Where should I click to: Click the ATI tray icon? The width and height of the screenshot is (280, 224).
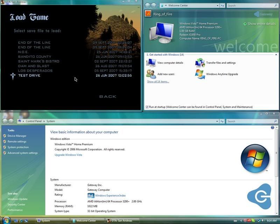pyautogui.click(x=249, y=220)
